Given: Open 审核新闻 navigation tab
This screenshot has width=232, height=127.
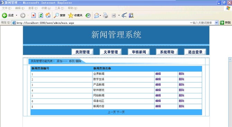Looking at the screenshot, I should (x=139, y=52).
